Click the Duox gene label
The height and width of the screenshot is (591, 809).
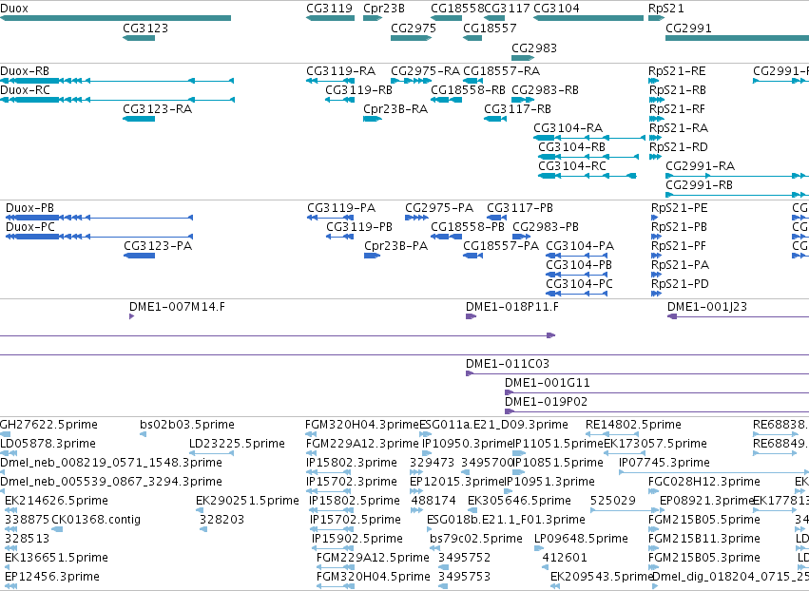pos(14,9)
